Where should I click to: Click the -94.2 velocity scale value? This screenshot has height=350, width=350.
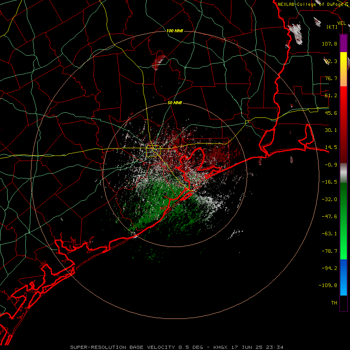329,268
